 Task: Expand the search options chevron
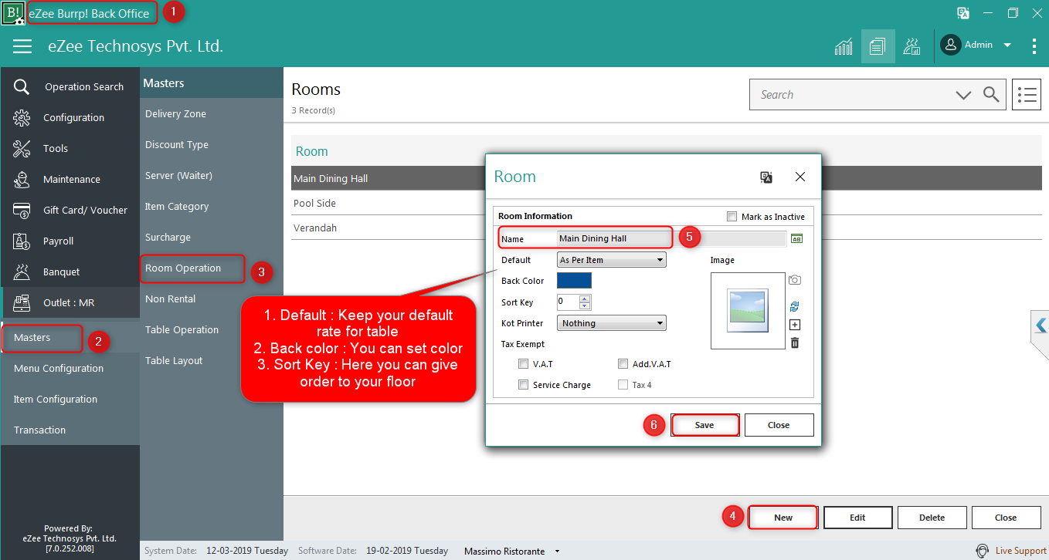pyautogui.click(x=963, y=95)
